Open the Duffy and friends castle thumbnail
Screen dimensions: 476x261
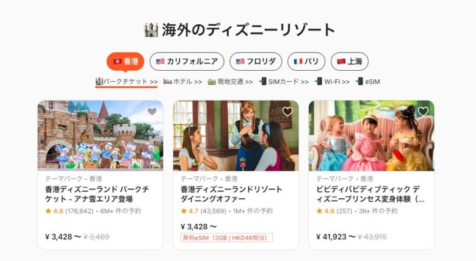click(101, 135)
